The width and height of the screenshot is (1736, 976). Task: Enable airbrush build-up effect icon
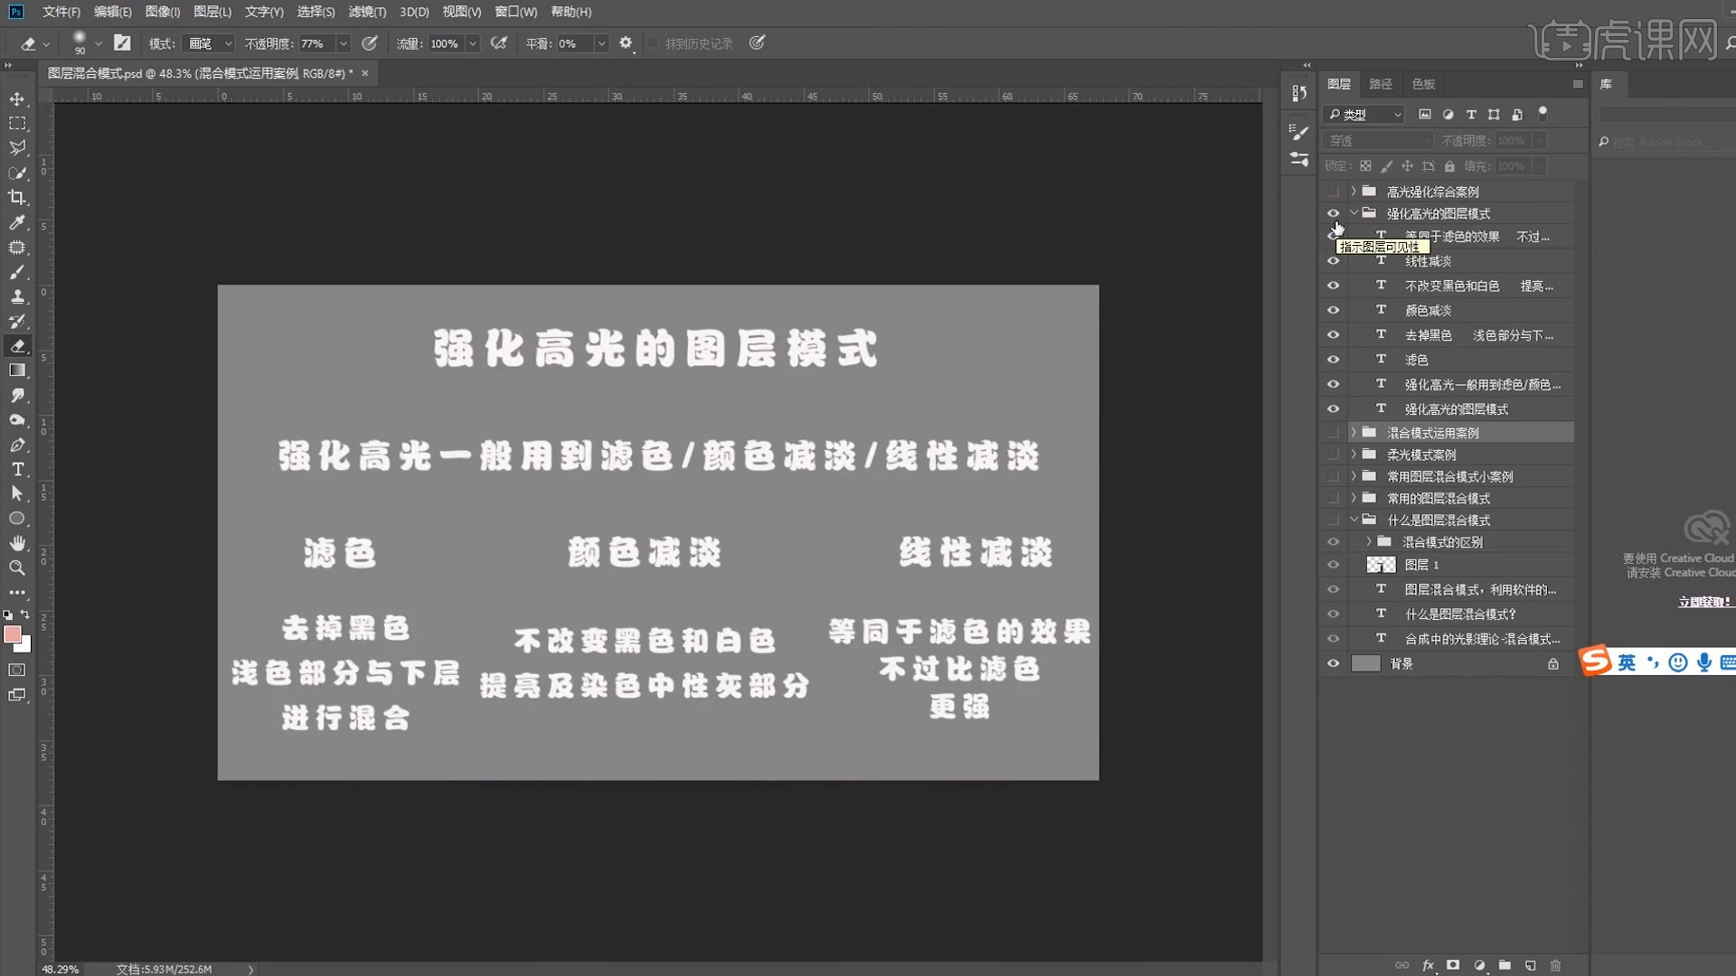(498, 42)
